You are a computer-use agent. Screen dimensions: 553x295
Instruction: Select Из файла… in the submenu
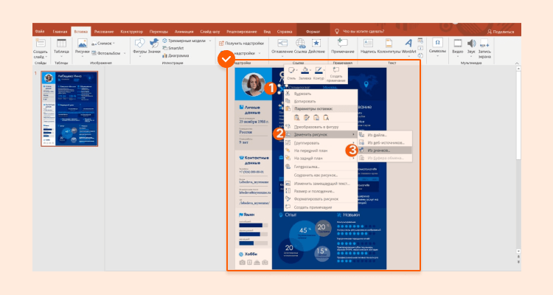point(385,135)
